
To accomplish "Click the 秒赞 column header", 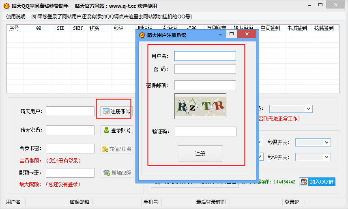I will pos(99,28).
